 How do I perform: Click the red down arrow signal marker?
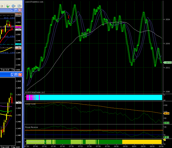(x=69, y=17)
